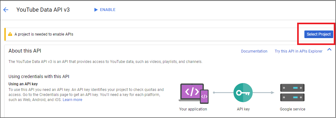Click the ENABLE button for the API
Viewport: 336px width, 118px height.
click(x=105, y=10)
